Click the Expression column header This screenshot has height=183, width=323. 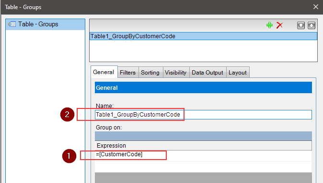[203, 146]
